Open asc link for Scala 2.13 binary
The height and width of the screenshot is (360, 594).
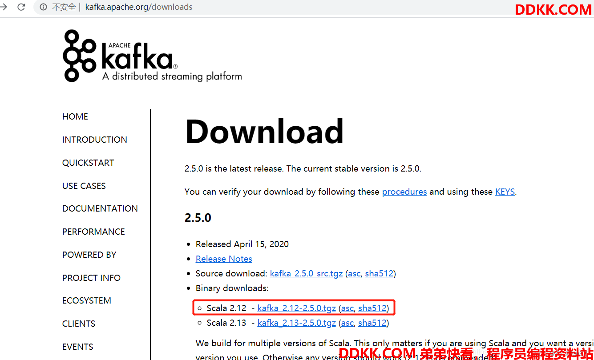348,323
